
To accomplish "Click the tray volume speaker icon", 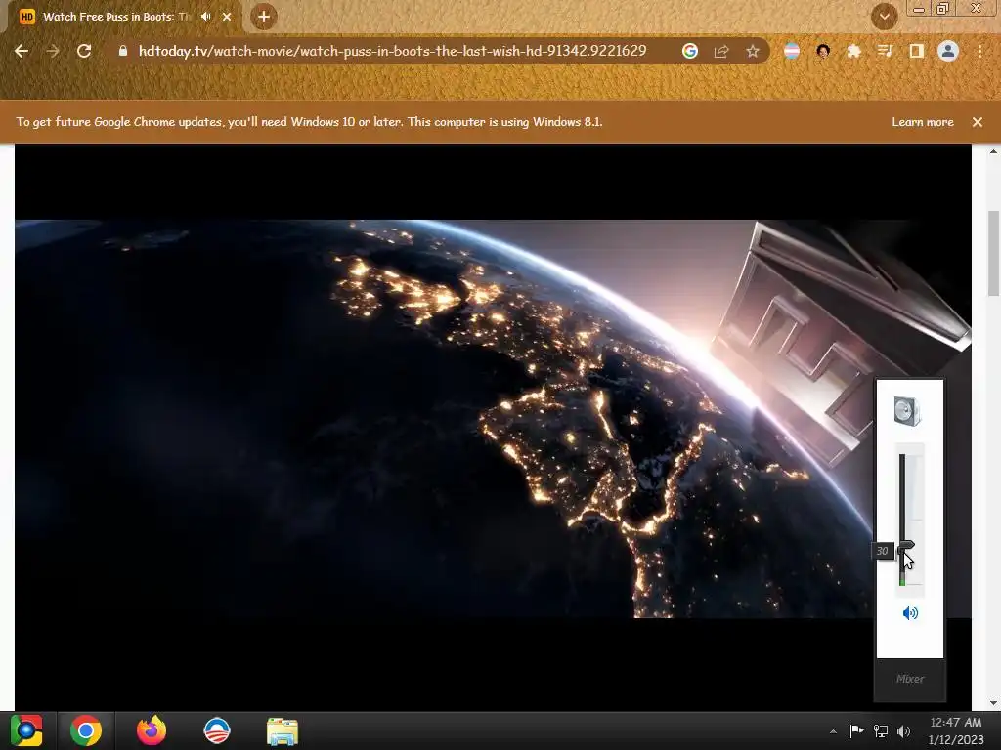I will tap(903, 731).
